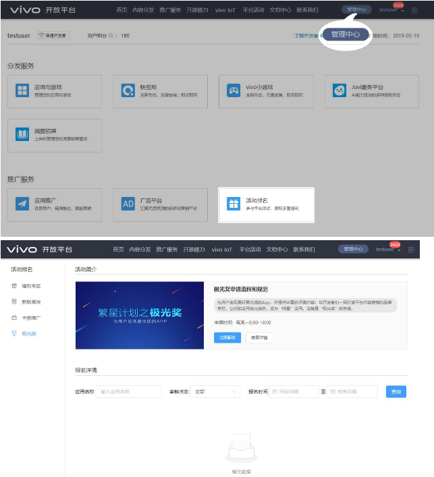Open the 快应用 service card
The height and width of the screenshot is (477, 434).
point(160,92)
